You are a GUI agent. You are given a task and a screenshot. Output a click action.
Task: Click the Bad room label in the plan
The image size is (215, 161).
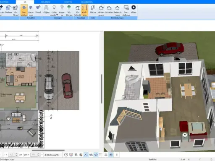tap(21, 58)
